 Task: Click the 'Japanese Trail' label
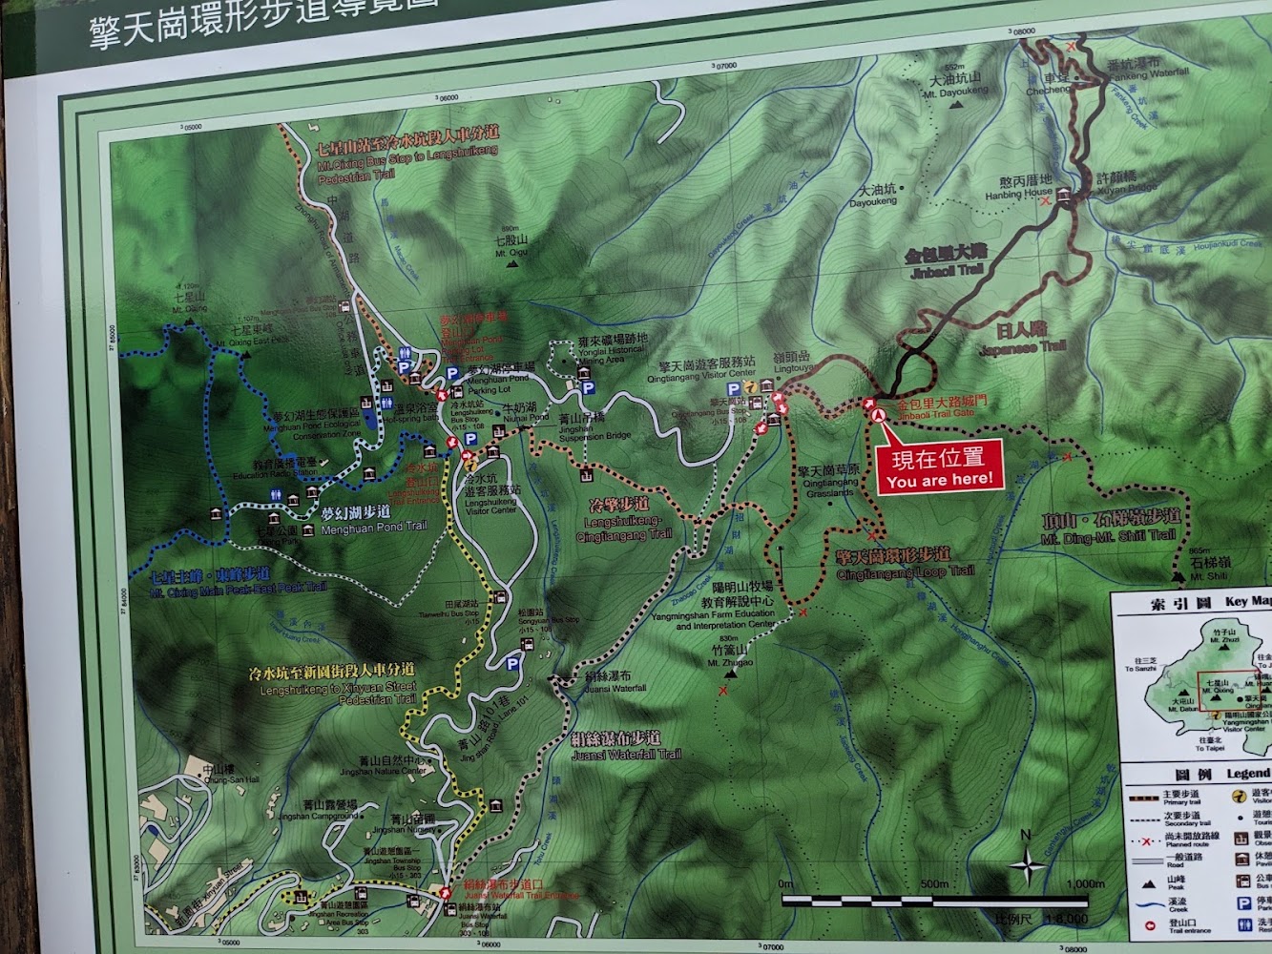point(1022,348)
